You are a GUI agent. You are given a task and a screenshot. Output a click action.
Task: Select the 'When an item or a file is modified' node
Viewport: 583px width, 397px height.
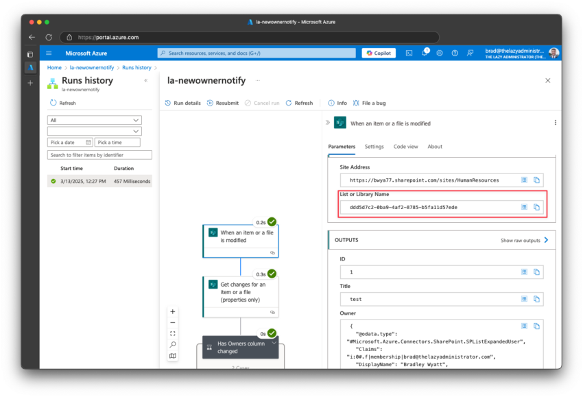point(241,241)
